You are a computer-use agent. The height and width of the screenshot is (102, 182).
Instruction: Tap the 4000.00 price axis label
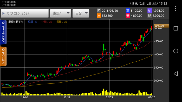click(158, 54)
